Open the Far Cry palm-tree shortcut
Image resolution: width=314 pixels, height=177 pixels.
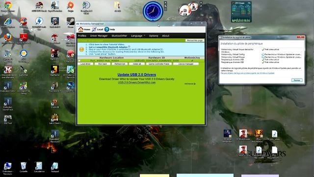point(54,37)
